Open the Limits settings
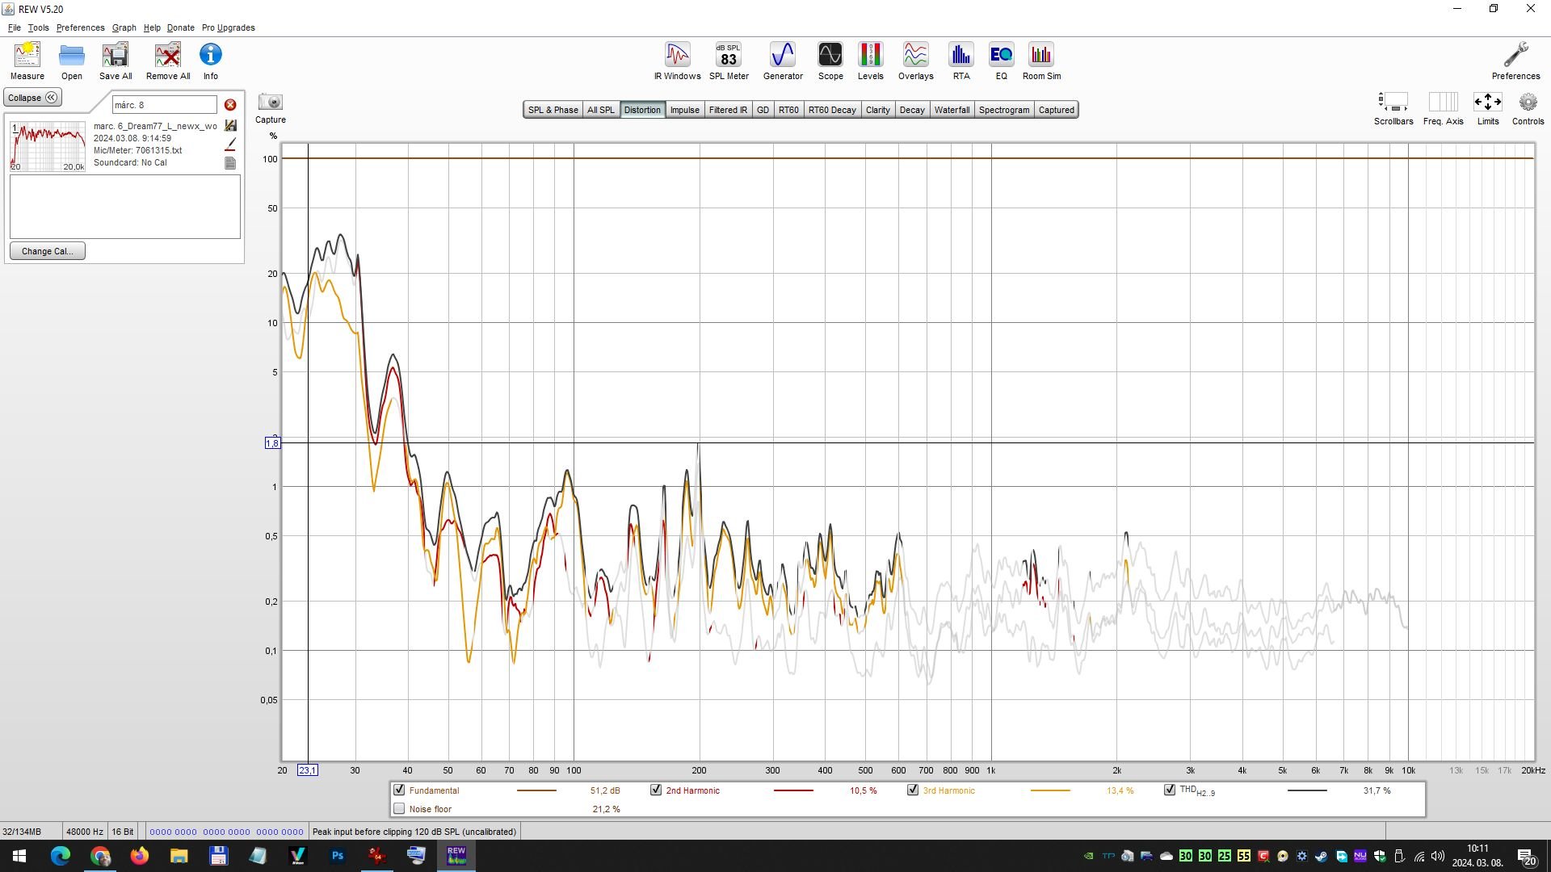Viewport: 1551px width, 872px height. click(x=1487, y=108)
